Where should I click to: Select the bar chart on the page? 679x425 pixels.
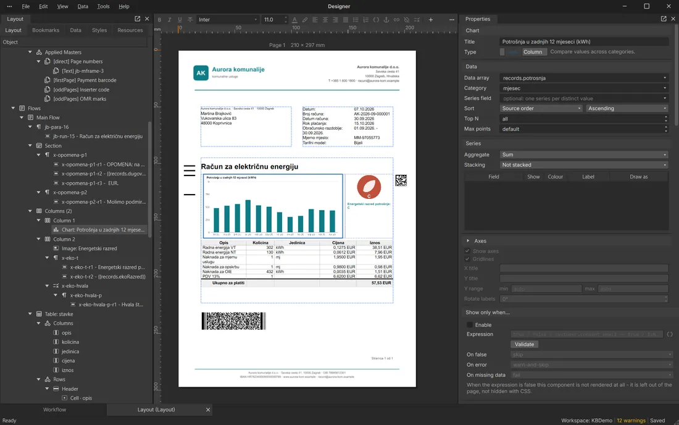click(x=273, y=206)
